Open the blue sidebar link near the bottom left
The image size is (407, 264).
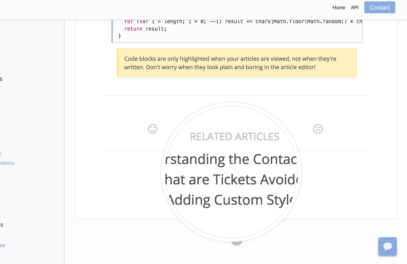[x=3, y=245]
